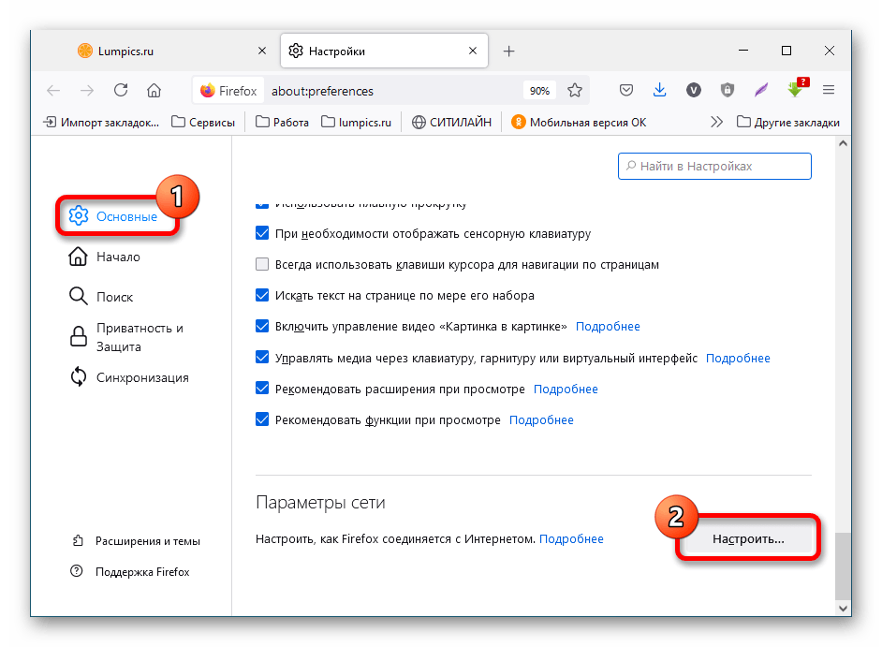Viewport: 882px width, 647px height.
Task: Open the green download extension icon
Action: 797,88
